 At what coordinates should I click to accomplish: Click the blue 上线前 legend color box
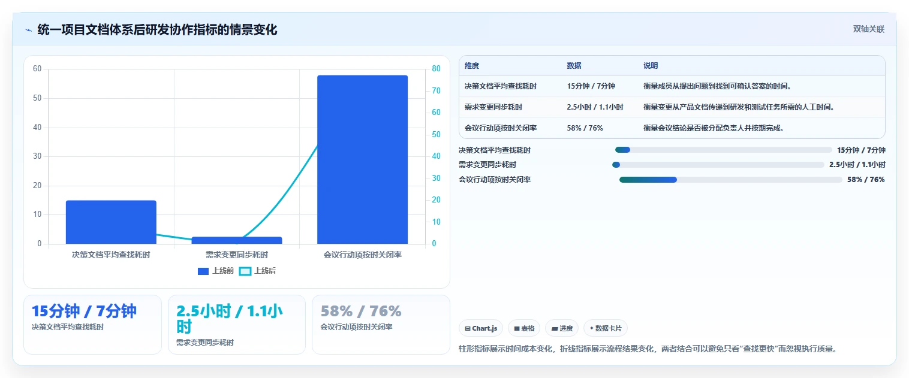point(203,271)
